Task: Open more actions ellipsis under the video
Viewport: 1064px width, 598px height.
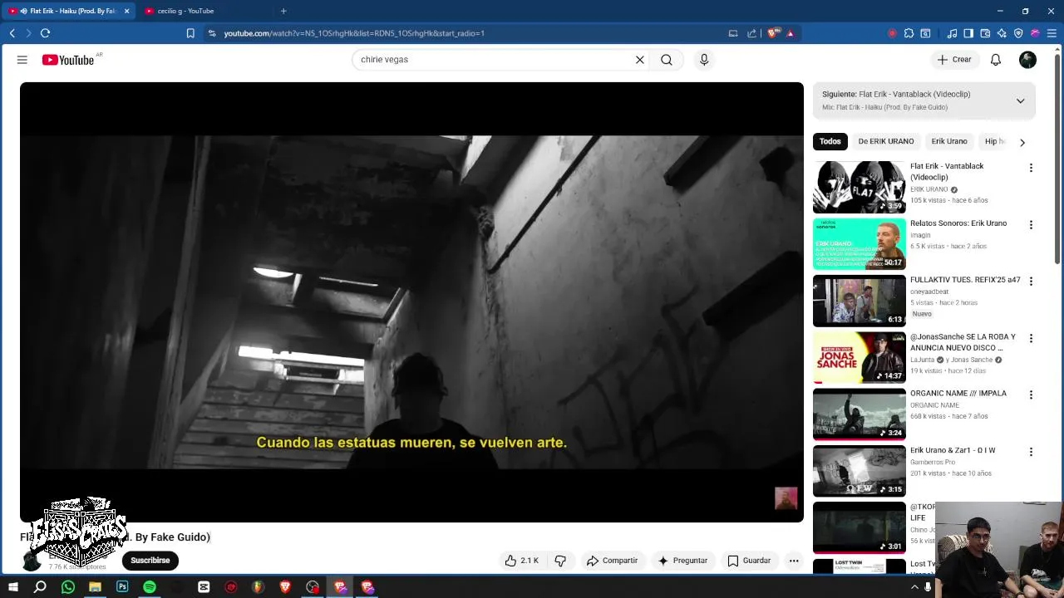Action: coord(794,561)
